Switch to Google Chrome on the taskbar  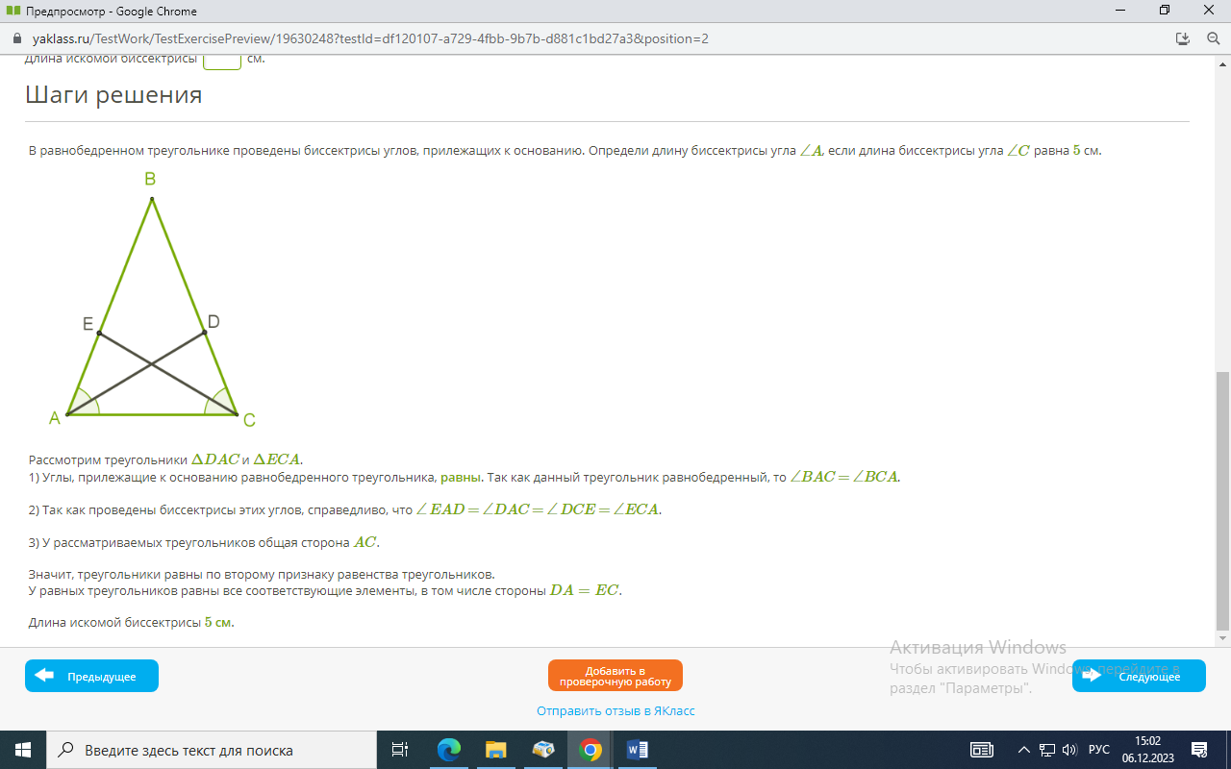click(590, 750)
